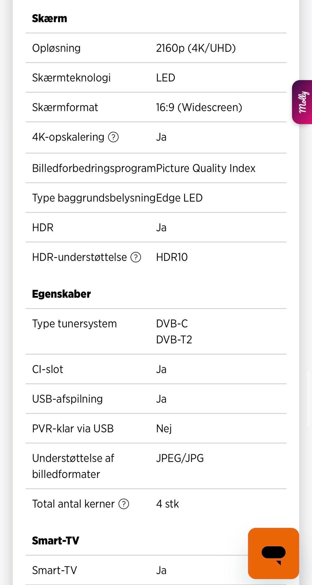Click the Picture Quality Index text

[206, 168]
